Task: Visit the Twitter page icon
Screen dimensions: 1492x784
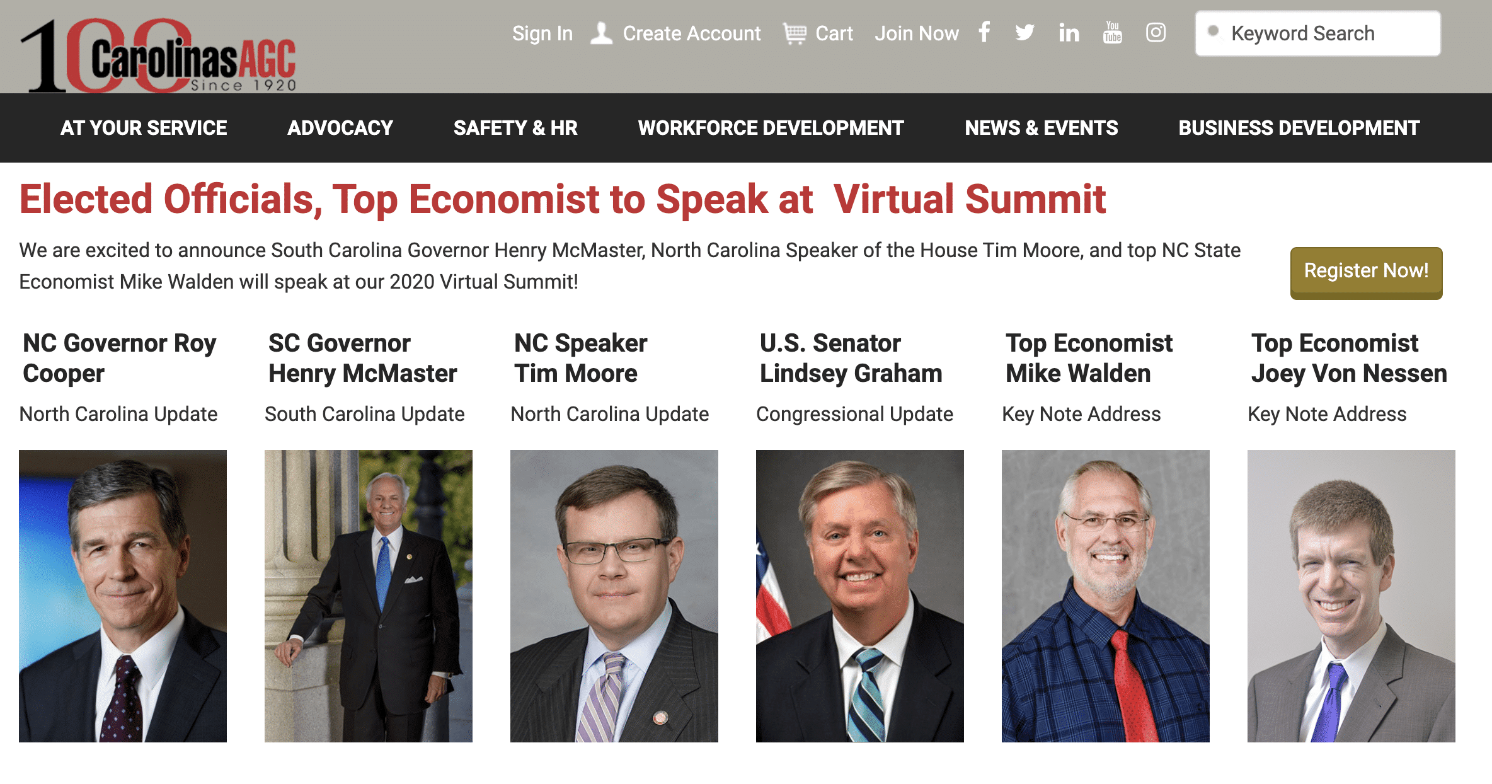Action: [1025, 32]
